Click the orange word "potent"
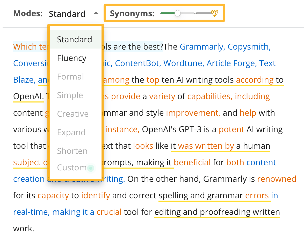The width and height of the screenshot is (304, 237). (231, 129)
